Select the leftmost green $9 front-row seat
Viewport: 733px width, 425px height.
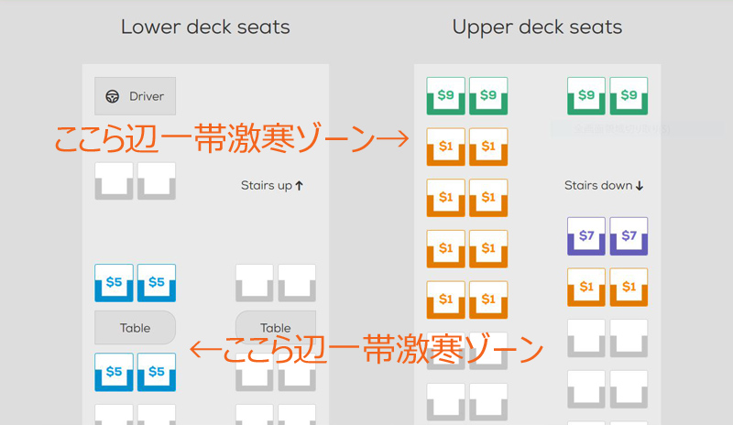pos(445,96)
